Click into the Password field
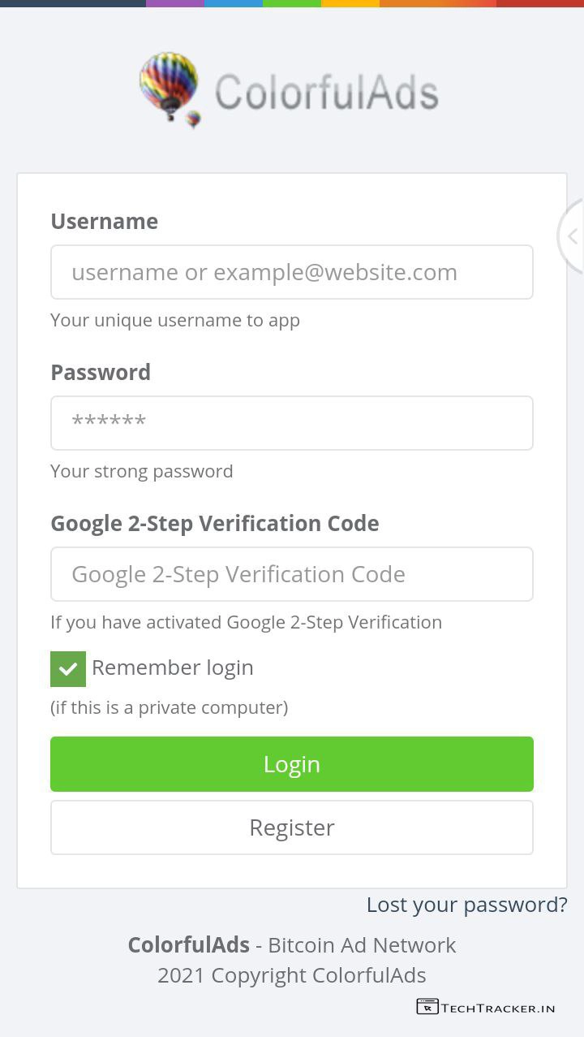 pyautogui.click(x=291, y=422)
